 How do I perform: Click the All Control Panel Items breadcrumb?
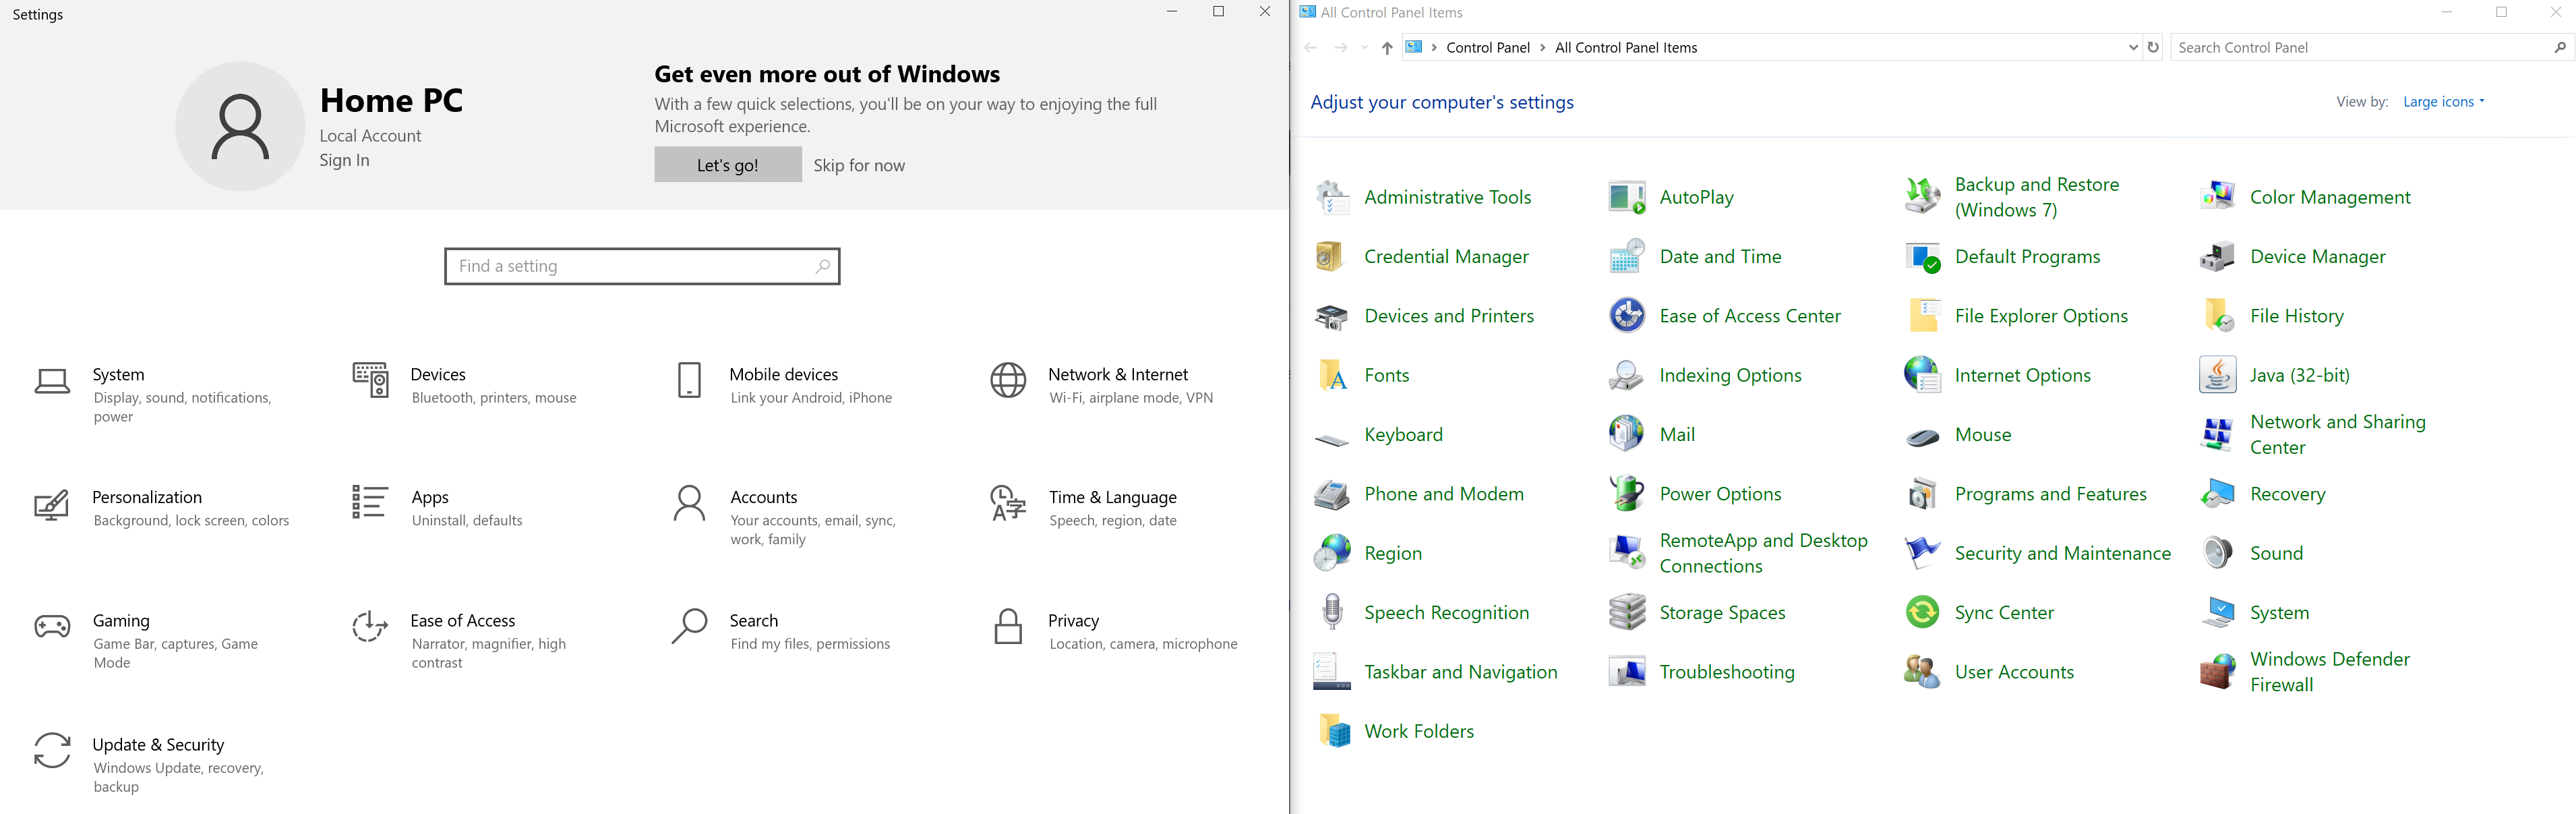click(1626, 47)
